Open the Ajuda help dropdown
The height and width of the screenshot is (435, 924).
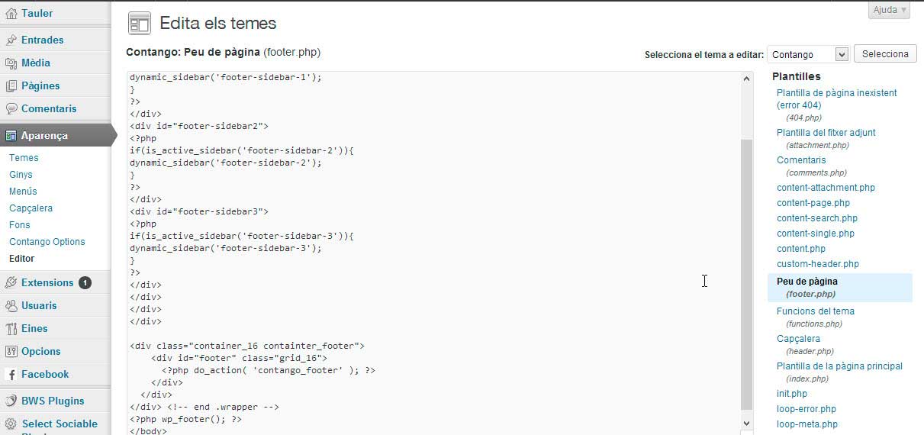tap(889, 10)
